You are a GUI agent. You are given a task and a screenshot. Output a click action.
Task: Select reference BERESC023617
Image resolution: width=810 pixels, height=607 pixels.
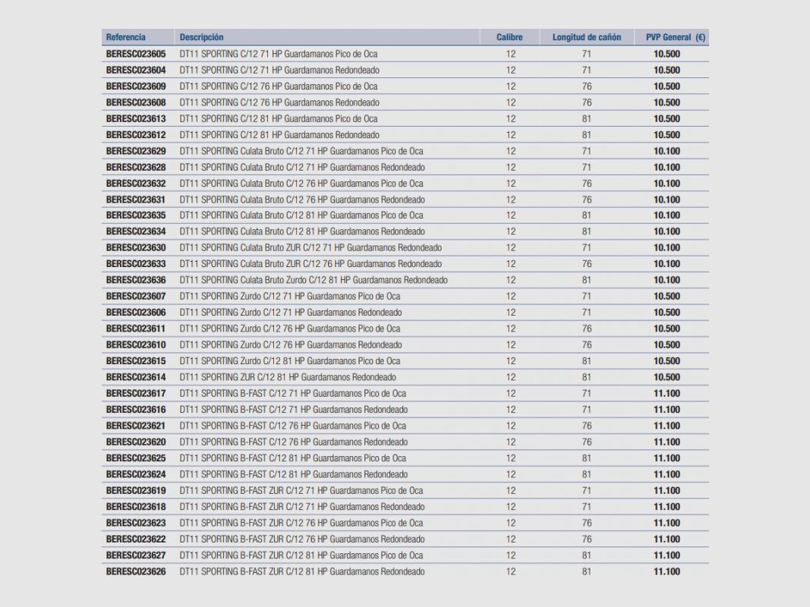pos(136,393)
